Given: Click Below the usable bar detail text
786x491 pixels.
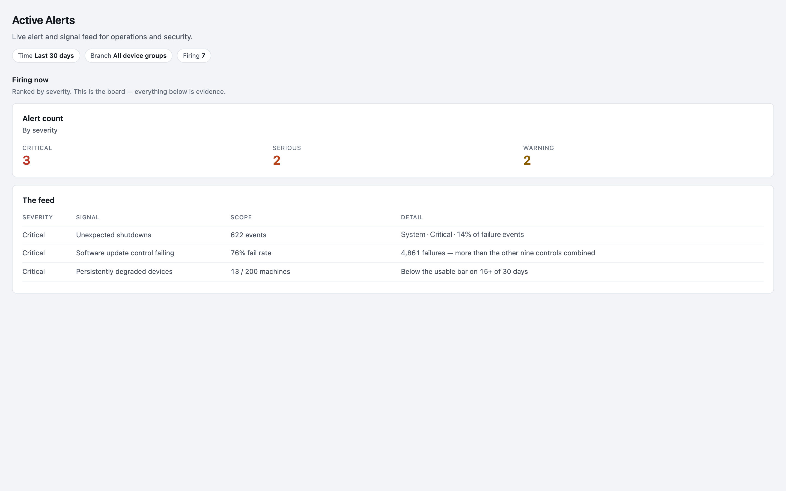Looking at the screenshot, I should point(465,271).
